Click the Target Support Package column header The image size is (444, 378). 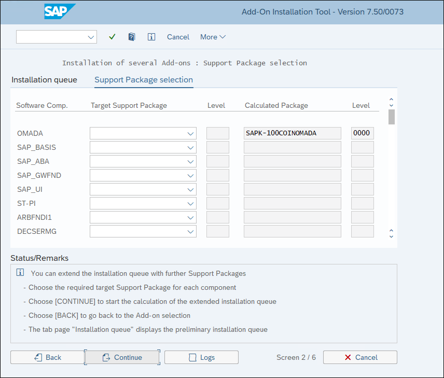click(x=129, y=106)
